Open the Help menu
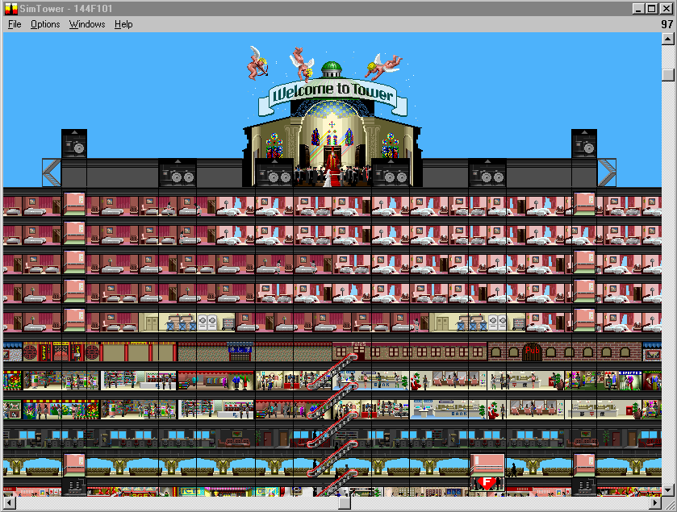Screen dimensions: 677x512 (x=123, y=24)
